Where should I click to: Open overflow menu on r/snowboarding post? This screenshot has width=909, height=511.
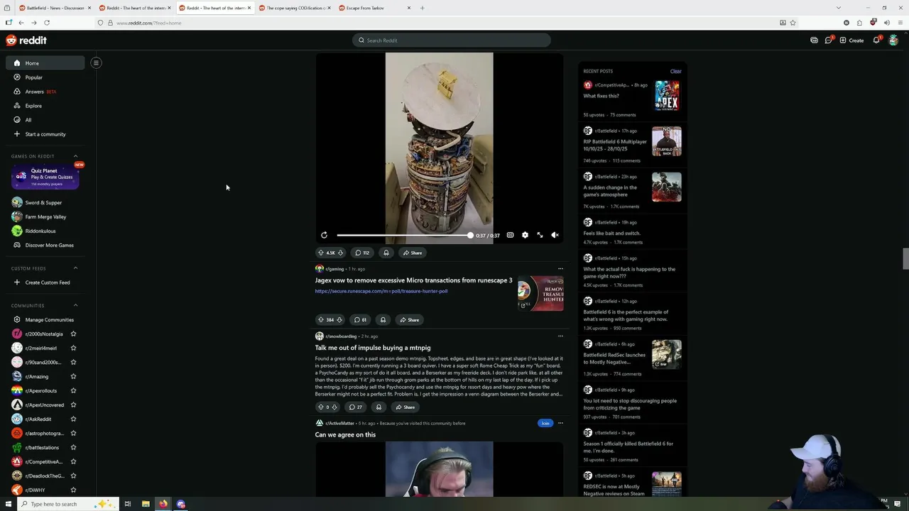560,336
